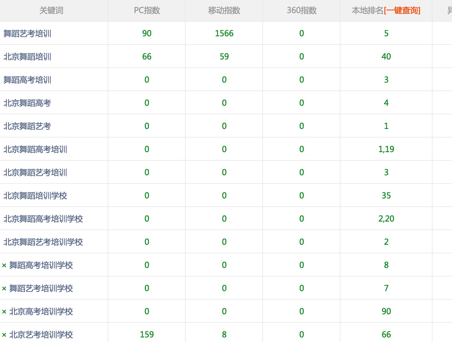This screenshot has width=452, height=342.
Task: Open keyword 北京舞蹈艺考培训
Action: click(35, 173)
